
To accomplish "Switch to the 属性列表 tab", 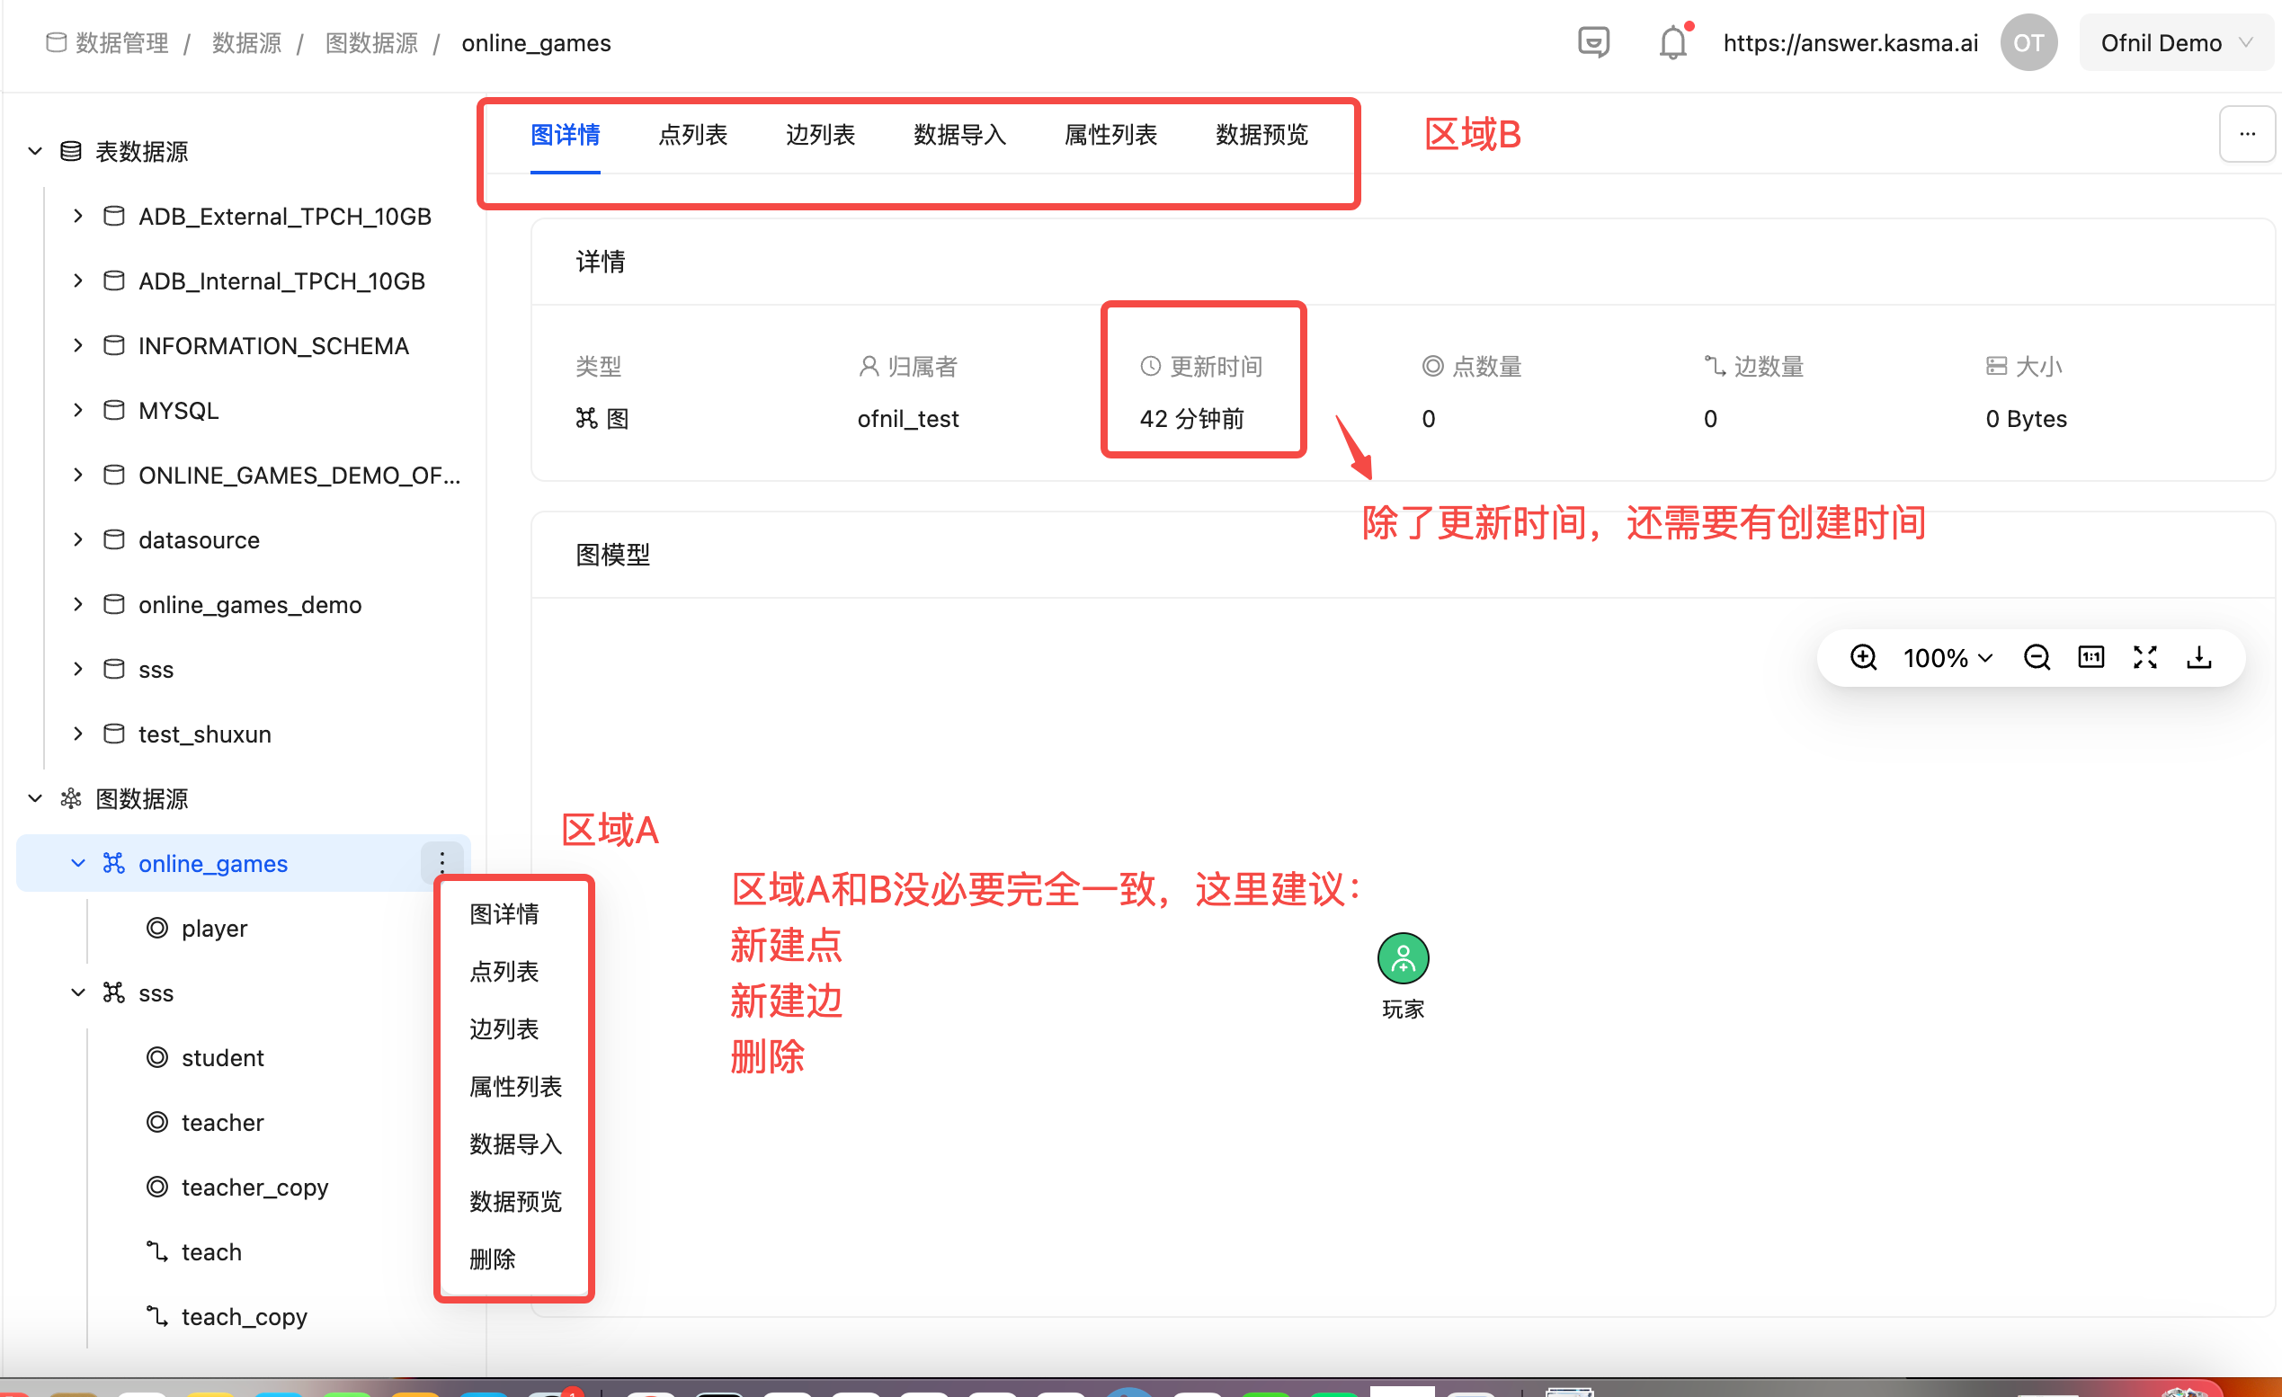I will (1110, 135).
